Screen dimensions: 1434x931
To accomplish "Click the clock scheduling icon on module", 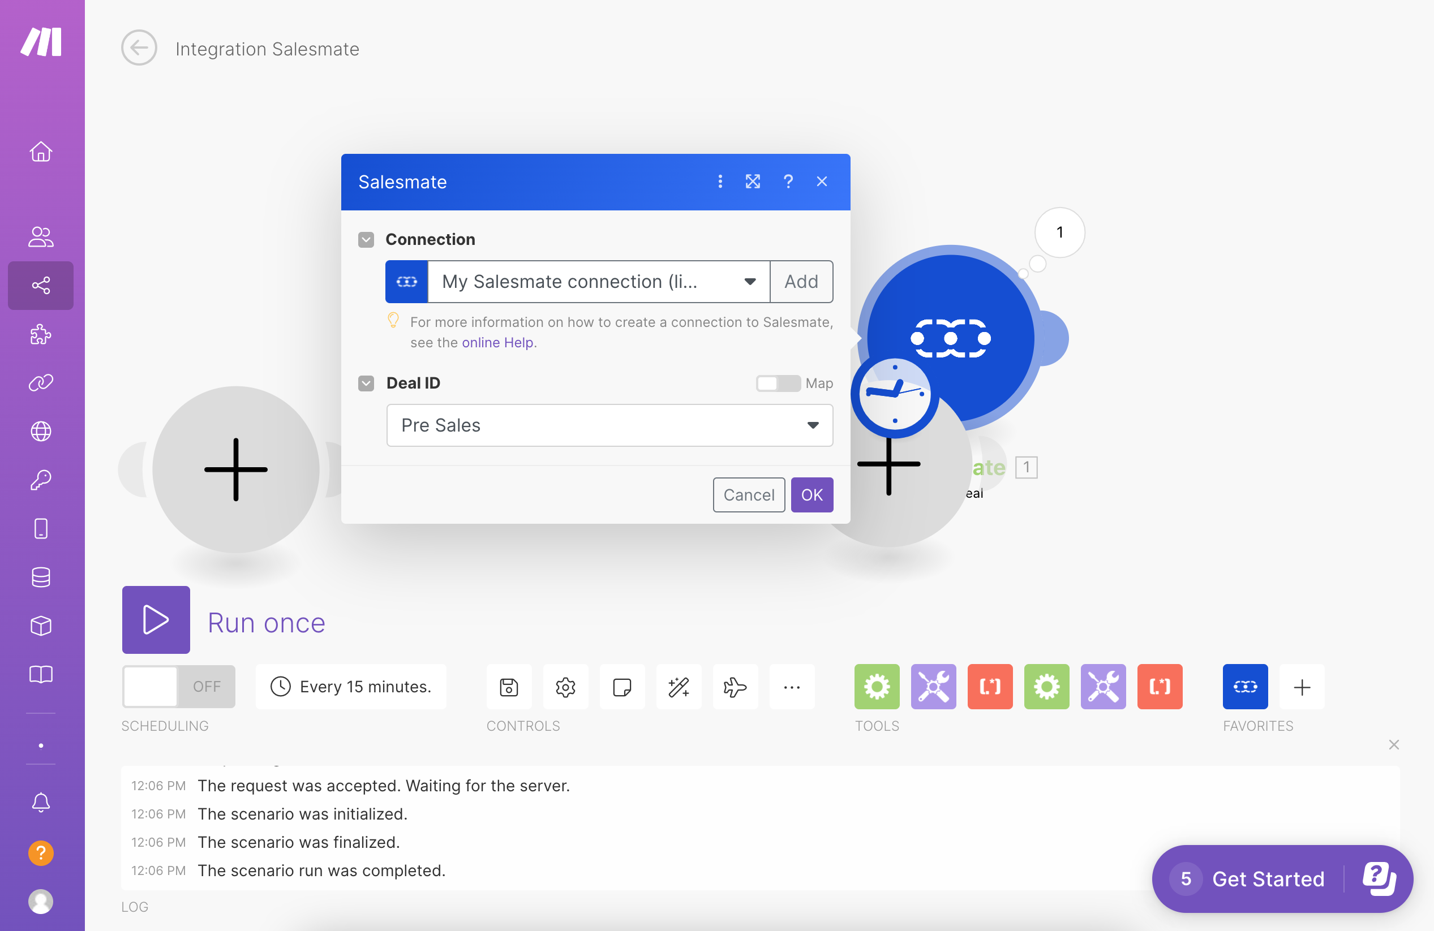I will coord(895,394).
